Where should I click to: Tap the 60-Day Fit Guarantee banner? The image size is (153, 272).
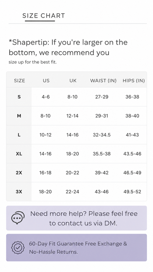click(x=76, y=248)
